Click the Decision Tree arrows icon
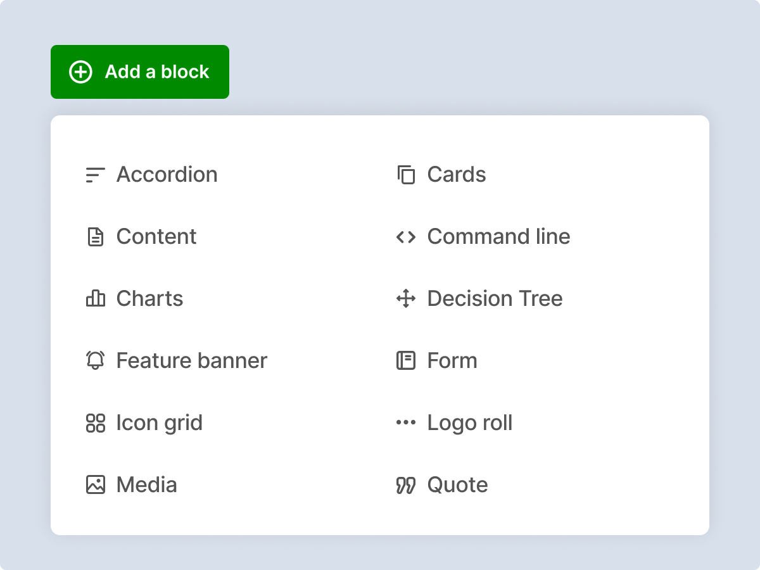Screen dimensions: 760x570 (x=406, y=298)
